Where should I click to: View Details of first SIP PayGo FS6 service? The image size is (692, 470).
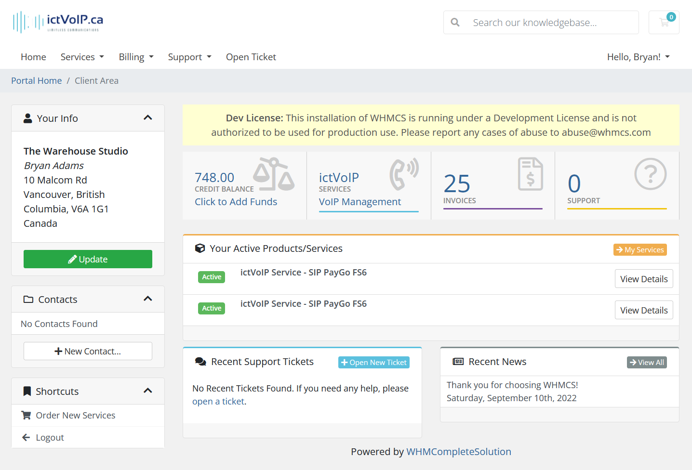[644, 279]
